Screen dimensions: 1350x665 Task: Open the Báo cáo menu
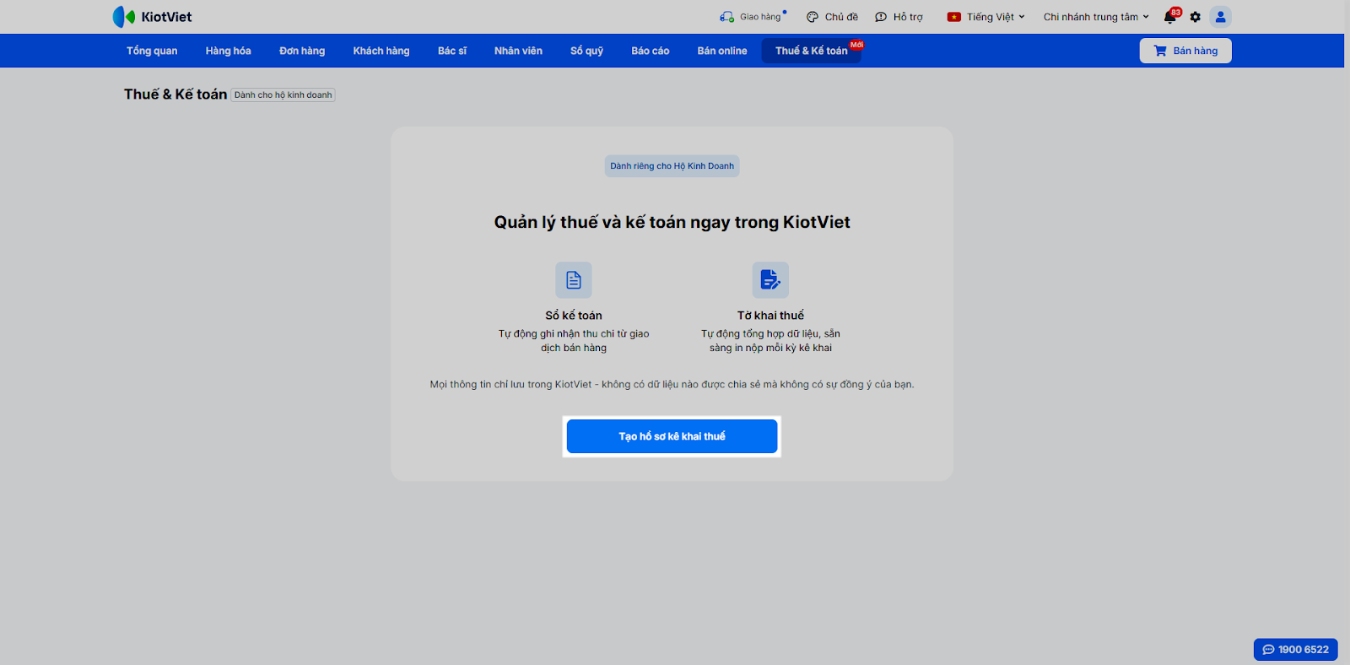(650, 51)
